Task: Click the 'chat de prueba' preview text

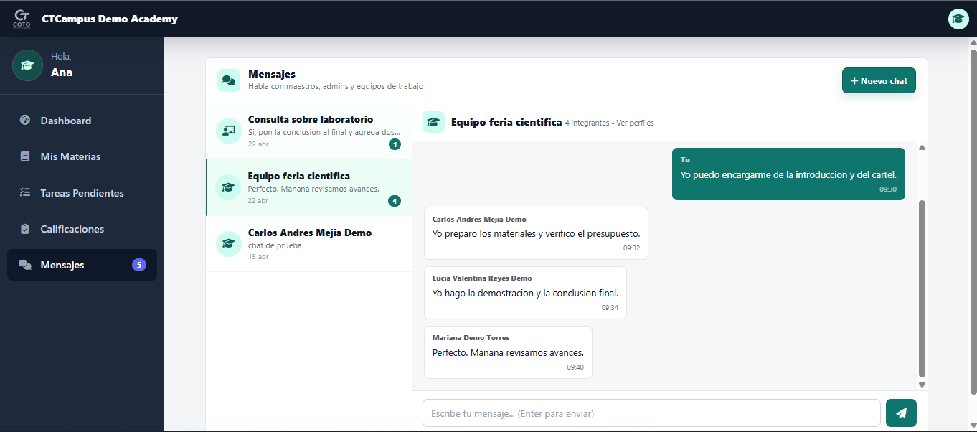Action: click(275, 245)
